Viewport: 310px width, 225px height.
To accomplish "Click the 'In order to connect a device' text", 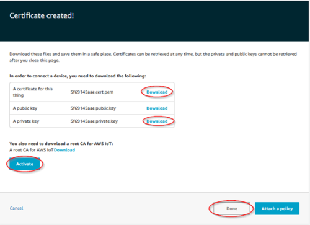I will click(77, 76).
